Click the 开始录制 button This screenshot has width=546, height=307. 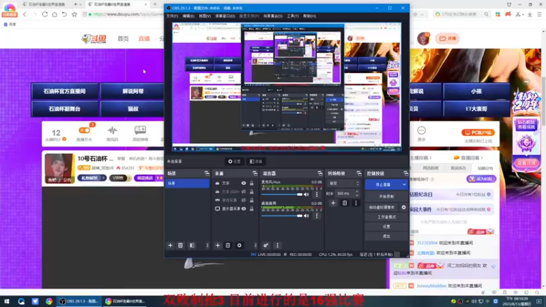(x=386, y=196)
